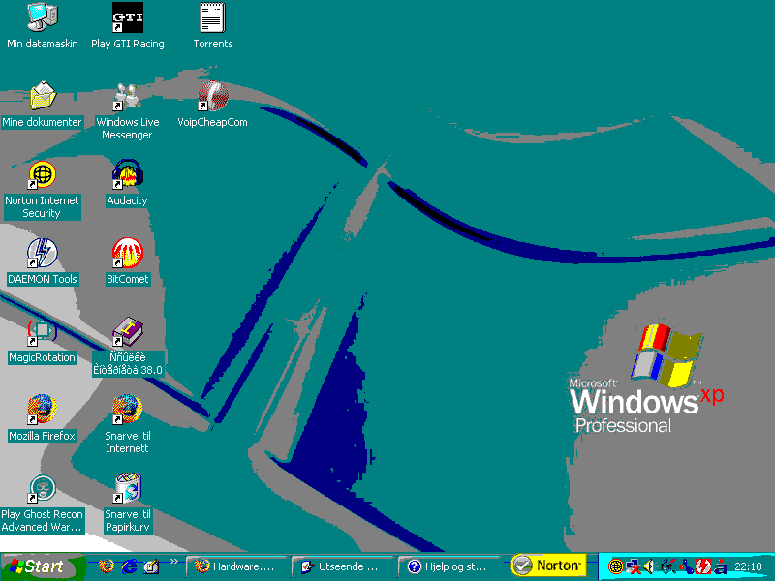The width and height of the screenshot is (775, 581).
Task: Switch to the Hjelp og st... taskbar window
Action: pos(449,566)
